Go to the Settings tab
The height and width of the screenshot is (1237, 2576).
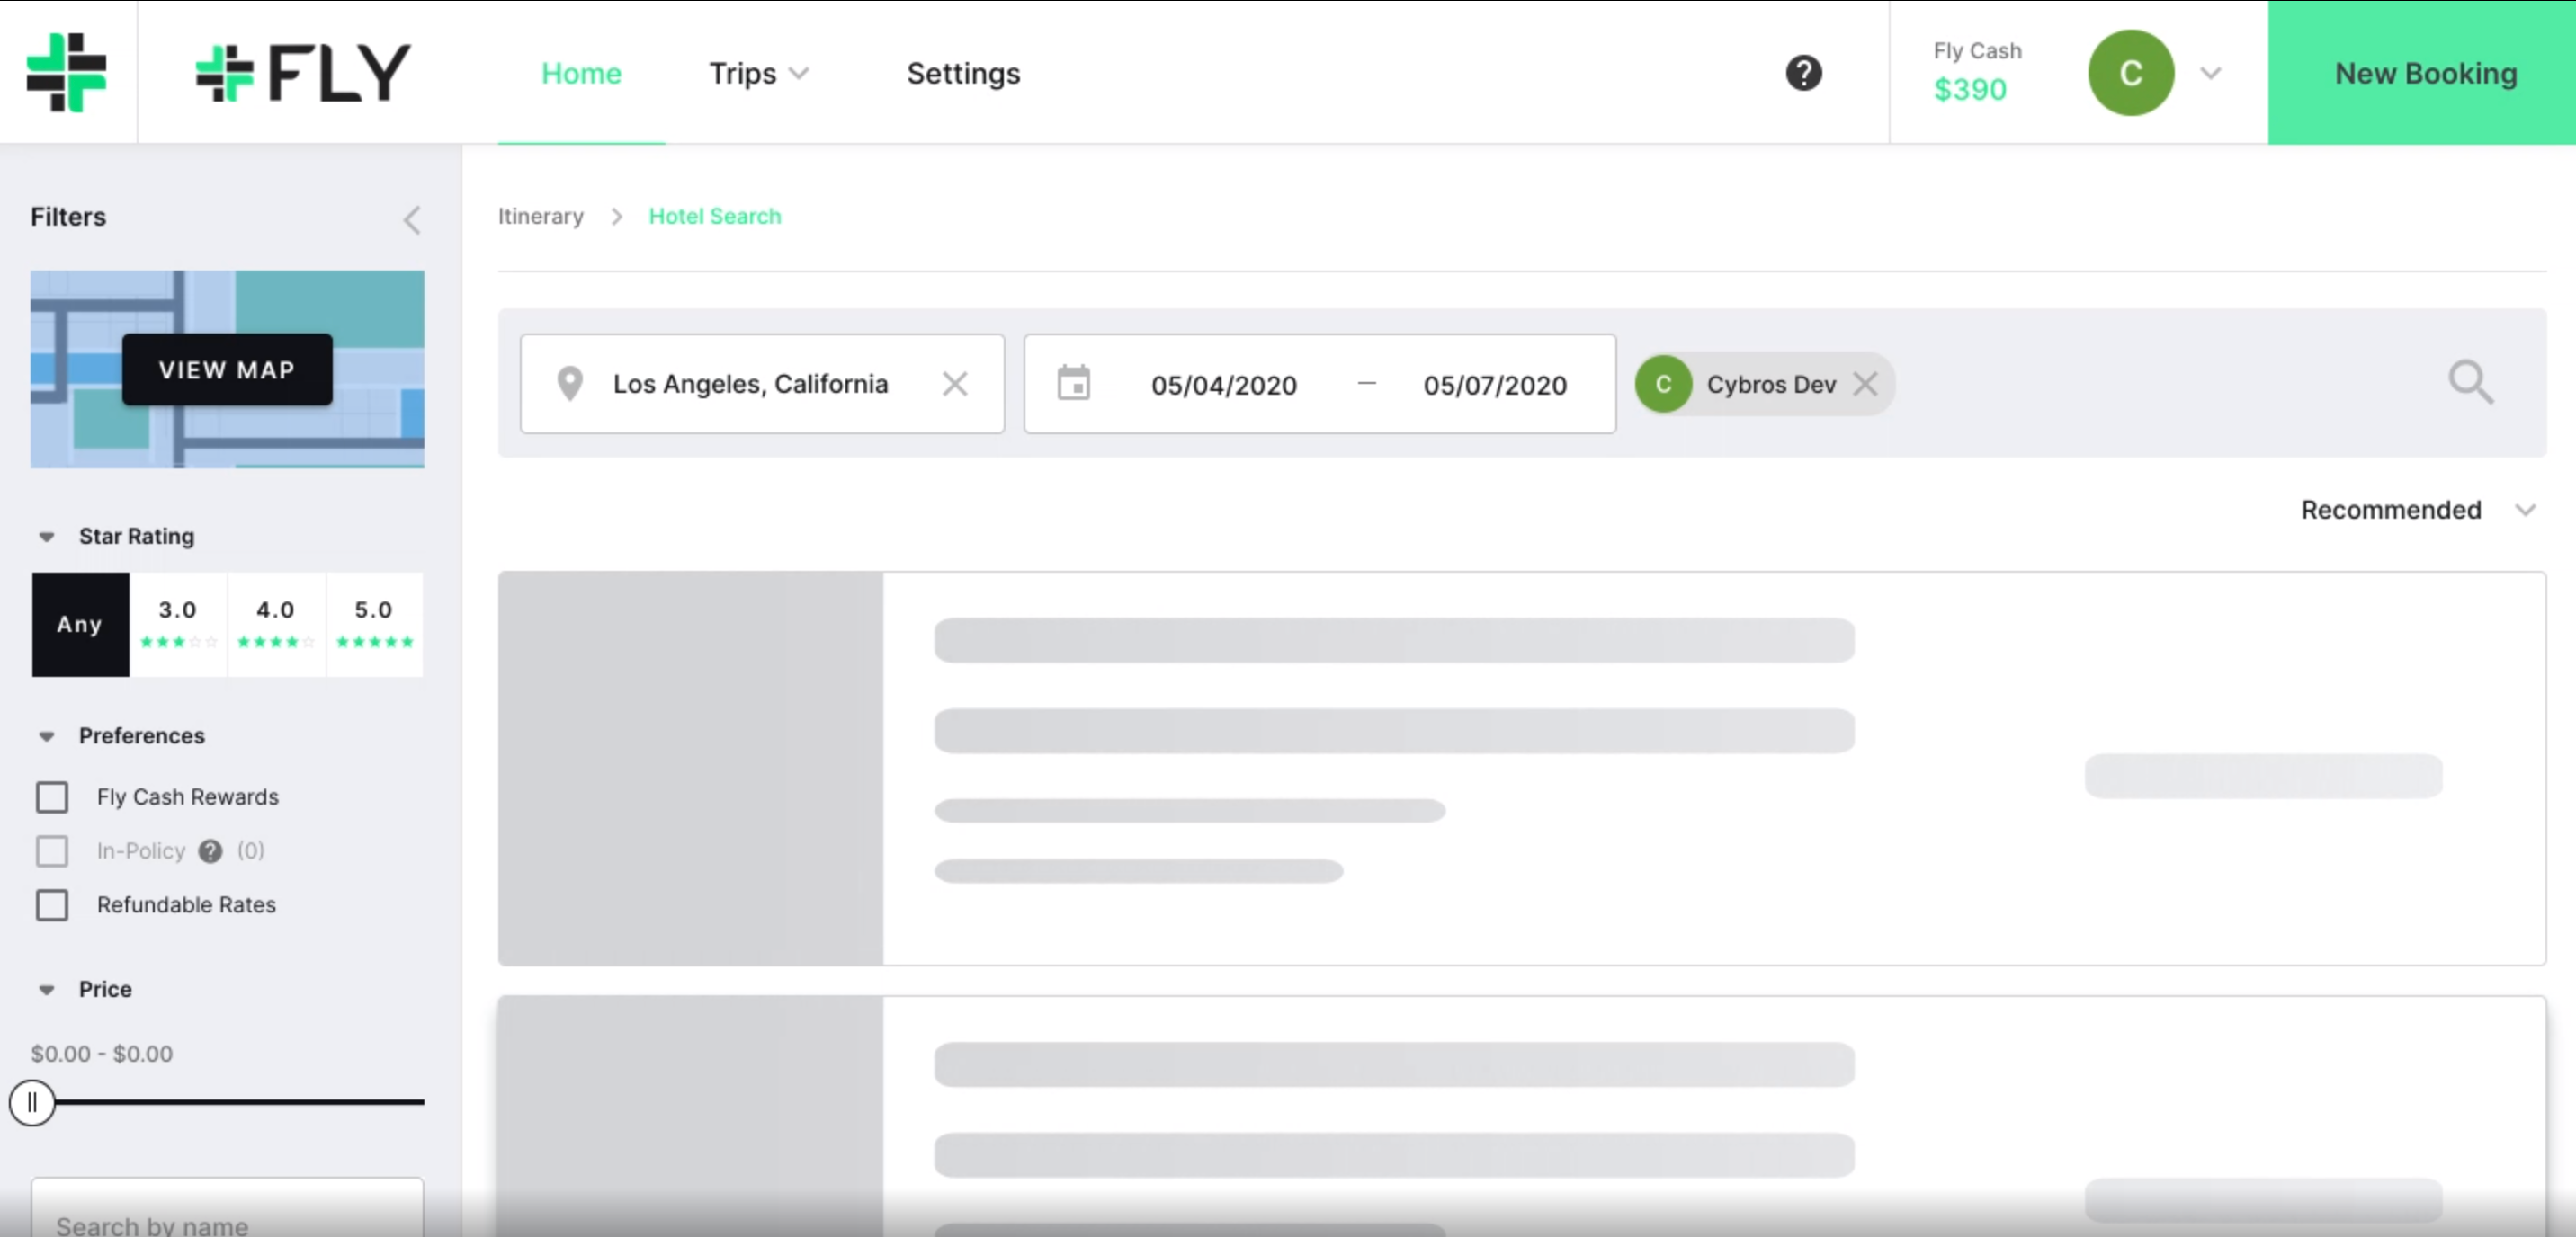tap(963, 73)
